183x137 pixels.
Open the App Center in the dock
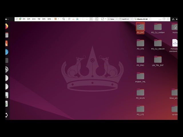pos(7,43)
